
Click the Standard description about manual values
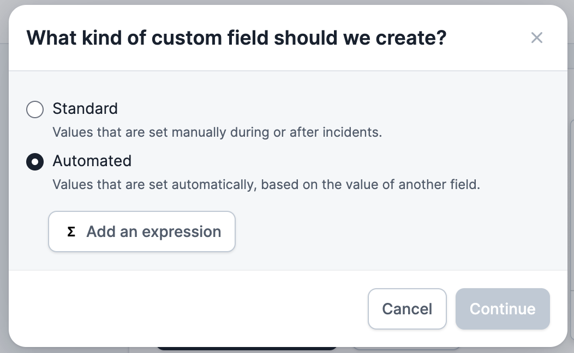coord(217,132)
